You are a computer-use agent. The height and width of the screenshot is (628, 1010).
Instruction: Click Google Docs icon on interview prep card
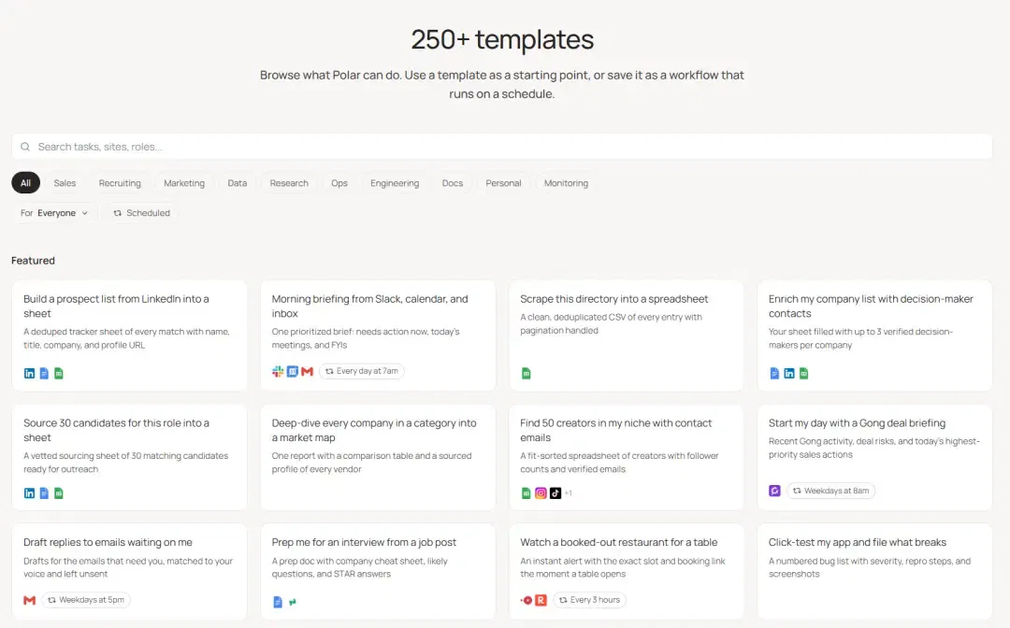[278, 602]
